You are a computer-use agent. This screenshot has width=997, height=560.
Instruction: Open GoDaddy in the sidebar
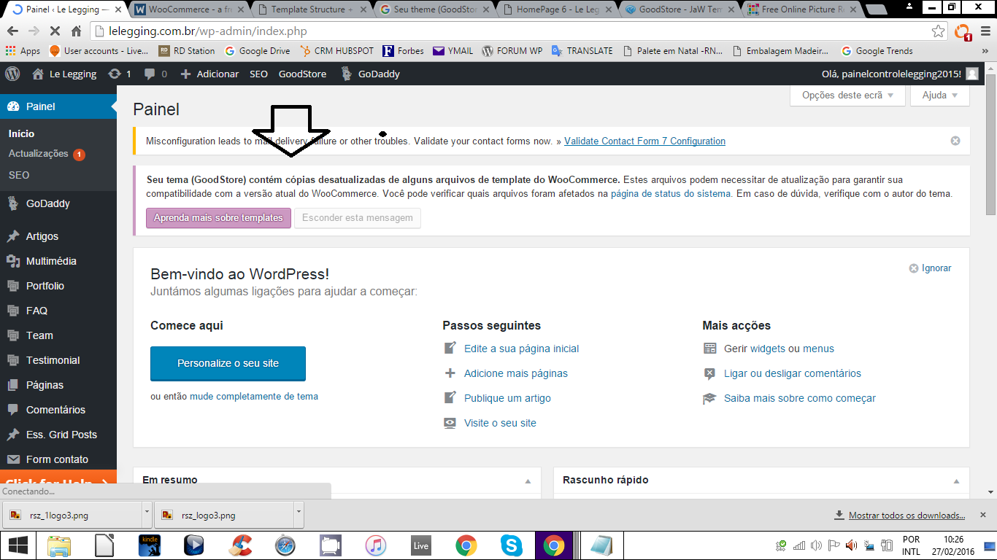click(x=58, y=203)
